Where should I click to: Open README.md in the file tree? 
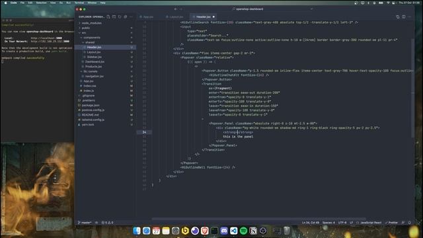pos(105,115)
